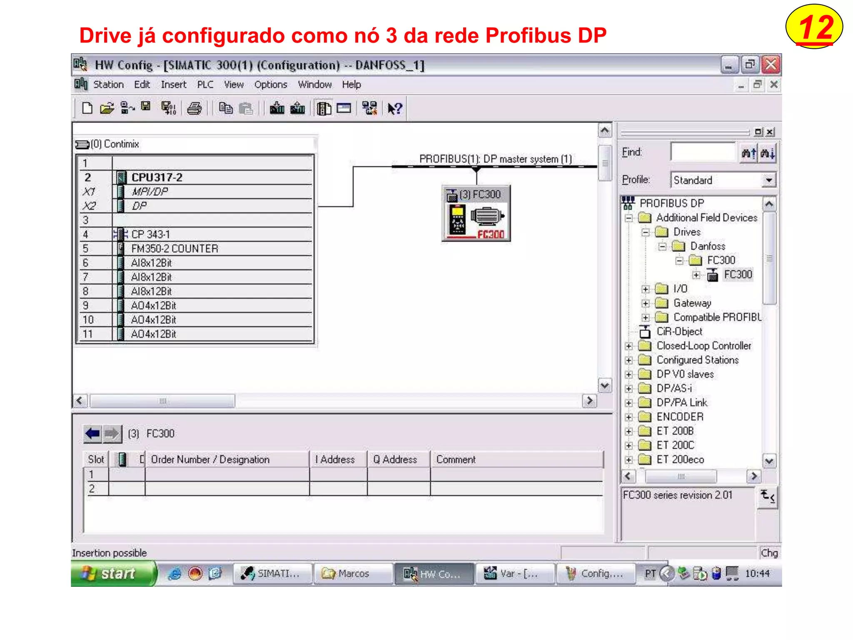Screen dimensions: 853x640
Task: Click the Print toolbar icon
Action: pos(194,108)
